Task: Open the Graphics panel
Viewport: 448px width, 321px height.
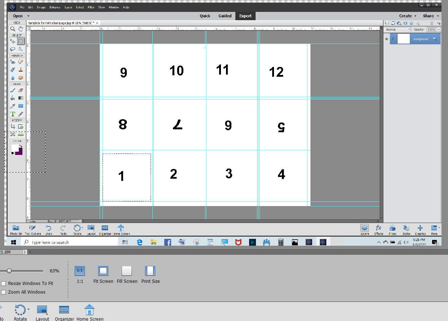Action: [x=420, y=229]
